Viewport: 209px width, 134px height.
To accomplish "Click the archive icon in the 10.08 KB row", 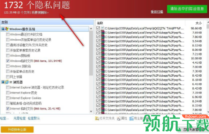I will pos(102,58).
